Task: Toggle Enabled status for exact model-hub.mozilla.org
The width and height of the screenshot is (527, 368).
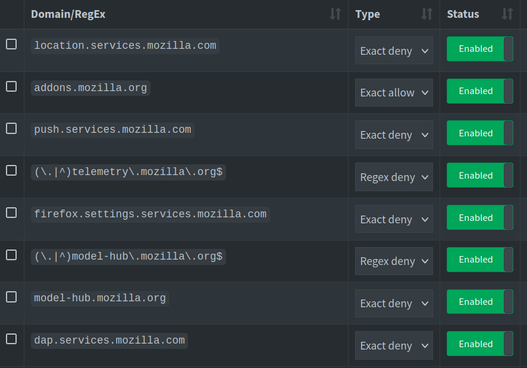Action: click(x=480, y=302)
